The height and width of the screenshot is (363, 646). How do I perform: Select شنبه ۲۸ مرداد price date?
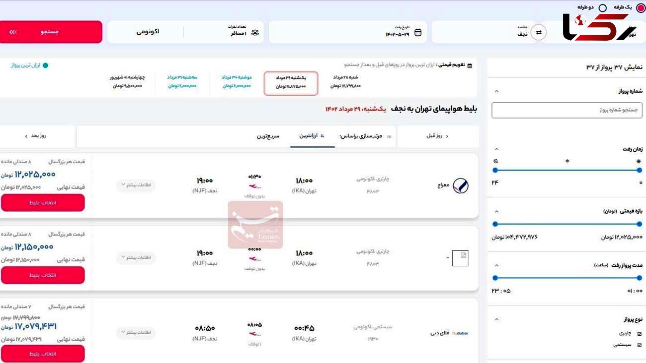tap(345, 82)
